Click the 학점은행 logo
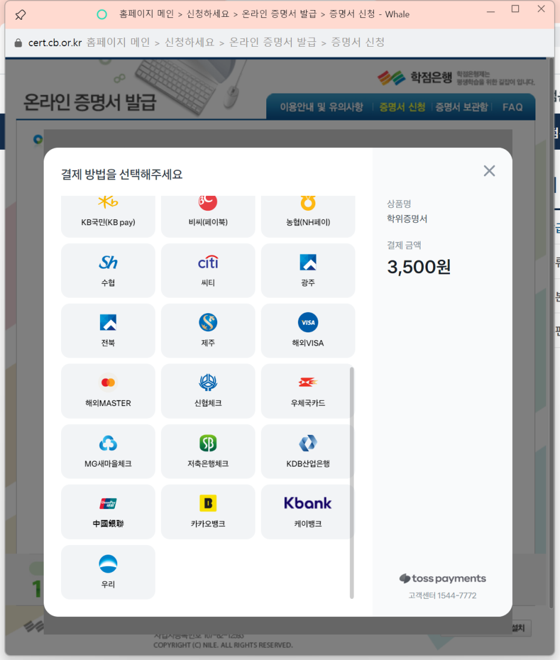The height and width of the screenshot is (660, 560). pos(414,77)
